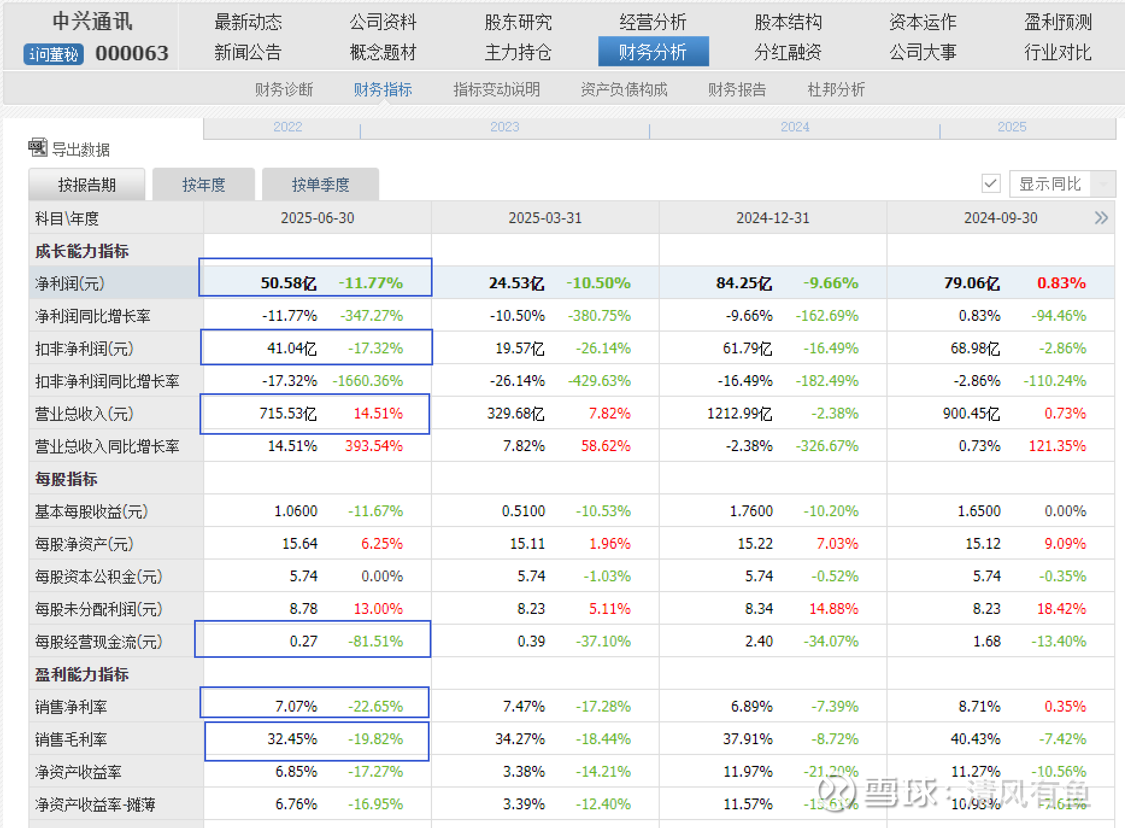This screenshot has width=1125, height=828.
Task: Select the 每股净资产(元) row label
Action: 84,544
